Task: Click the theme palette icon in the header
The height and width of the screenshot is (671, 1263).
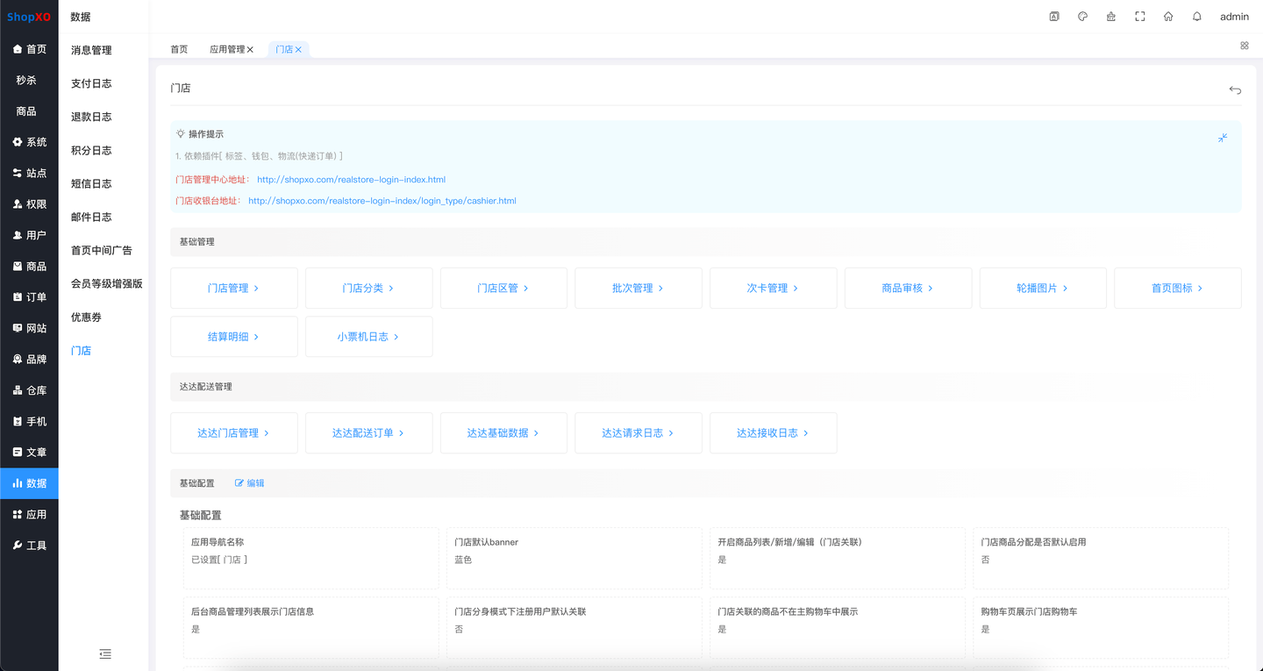Action: pyautogui.click(x=1082, y=16)
